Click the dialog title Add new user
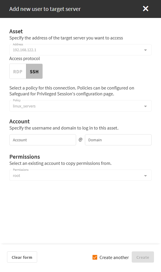The height and width of the screenshot is (272, 161). point(45,9)
